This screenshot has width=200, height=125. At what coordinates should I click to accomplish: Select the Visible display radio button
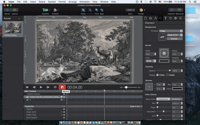coord(158,75)
